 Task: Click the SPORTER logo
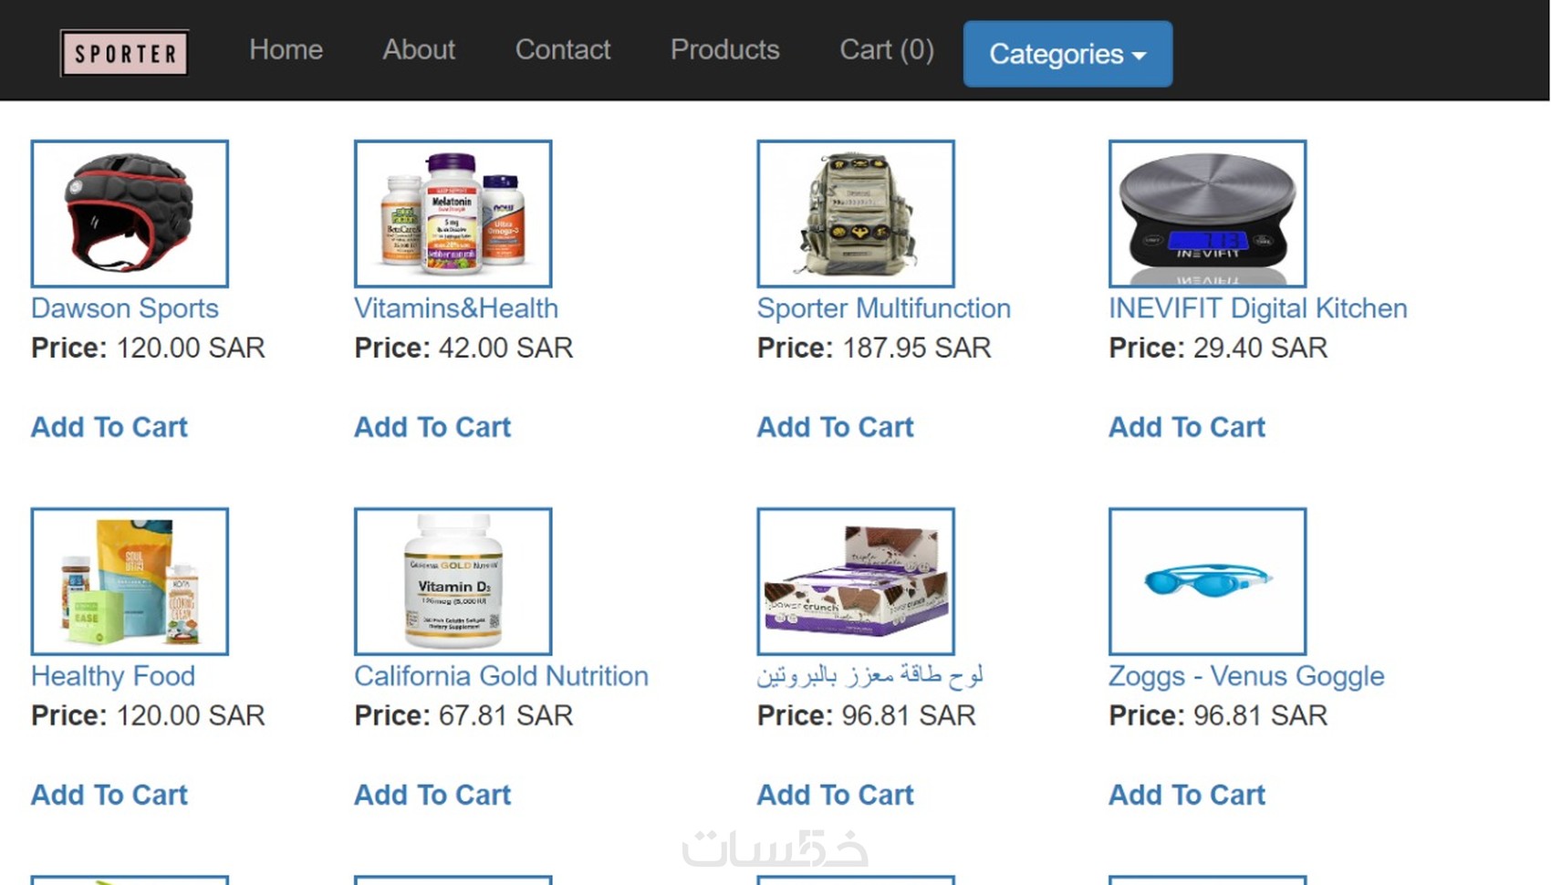point(125,53)
